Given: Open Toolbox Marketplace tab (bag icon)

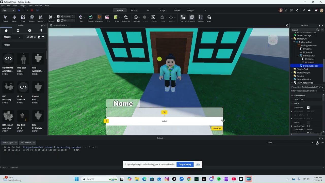Looking at the screenshot, I should (6, 30).
